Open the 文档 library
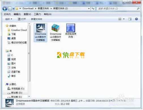Image resolution: width=143 pixels, height=110 pixels. [12, 68]
